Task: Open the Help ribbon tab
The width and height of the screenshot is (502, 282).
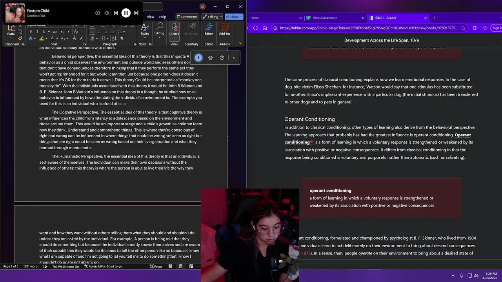Action: point(162,17)
